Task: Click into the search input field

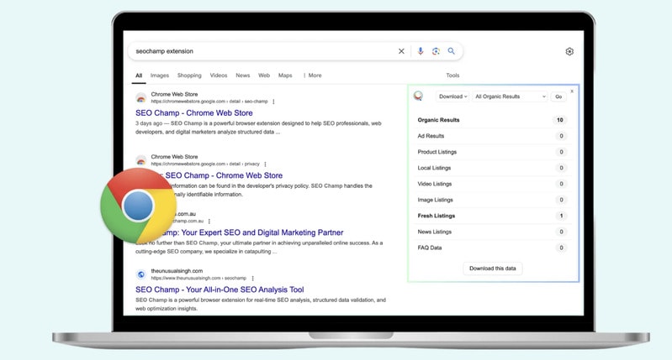Action: pos(261,51)
